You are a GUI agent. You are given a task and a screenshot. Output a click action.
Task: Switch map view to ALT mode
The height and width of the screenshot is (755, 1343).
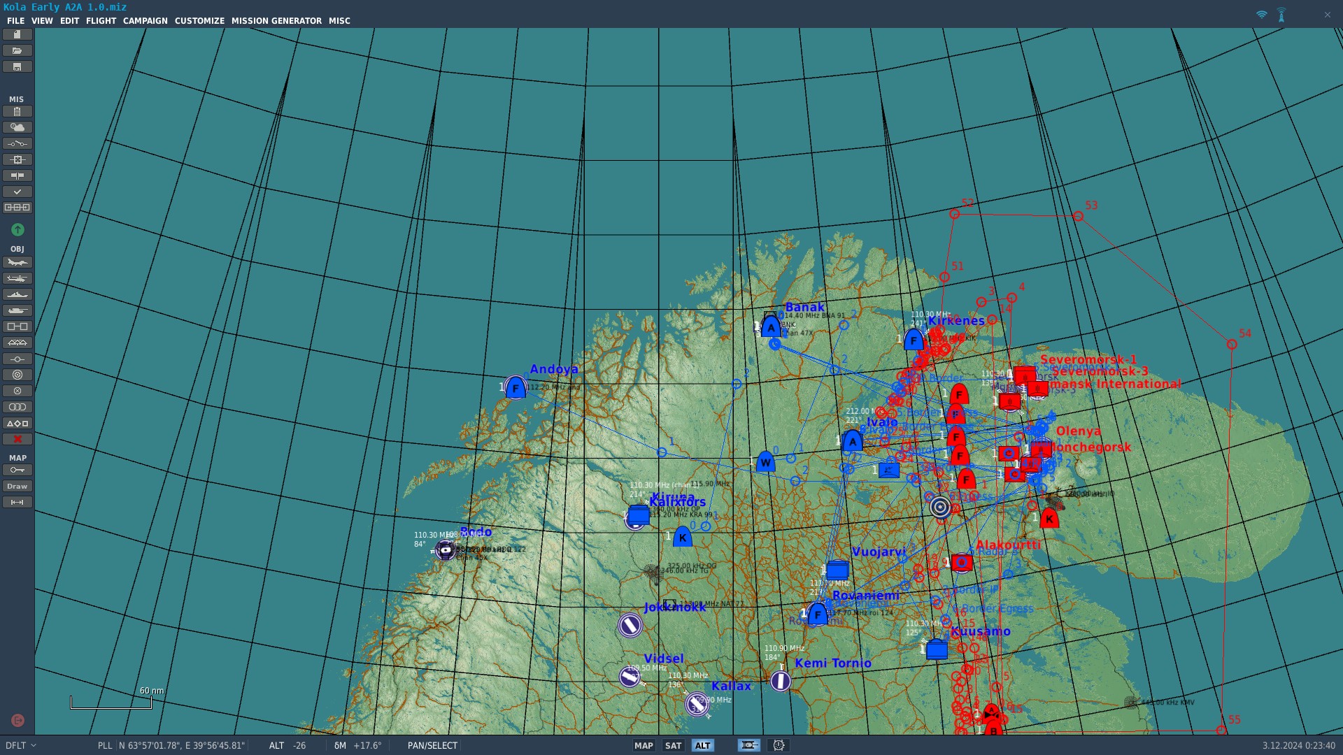coord(702,746)
